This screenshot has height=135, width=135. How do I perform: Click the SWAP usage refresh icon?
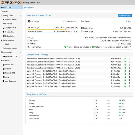(82, 31)
